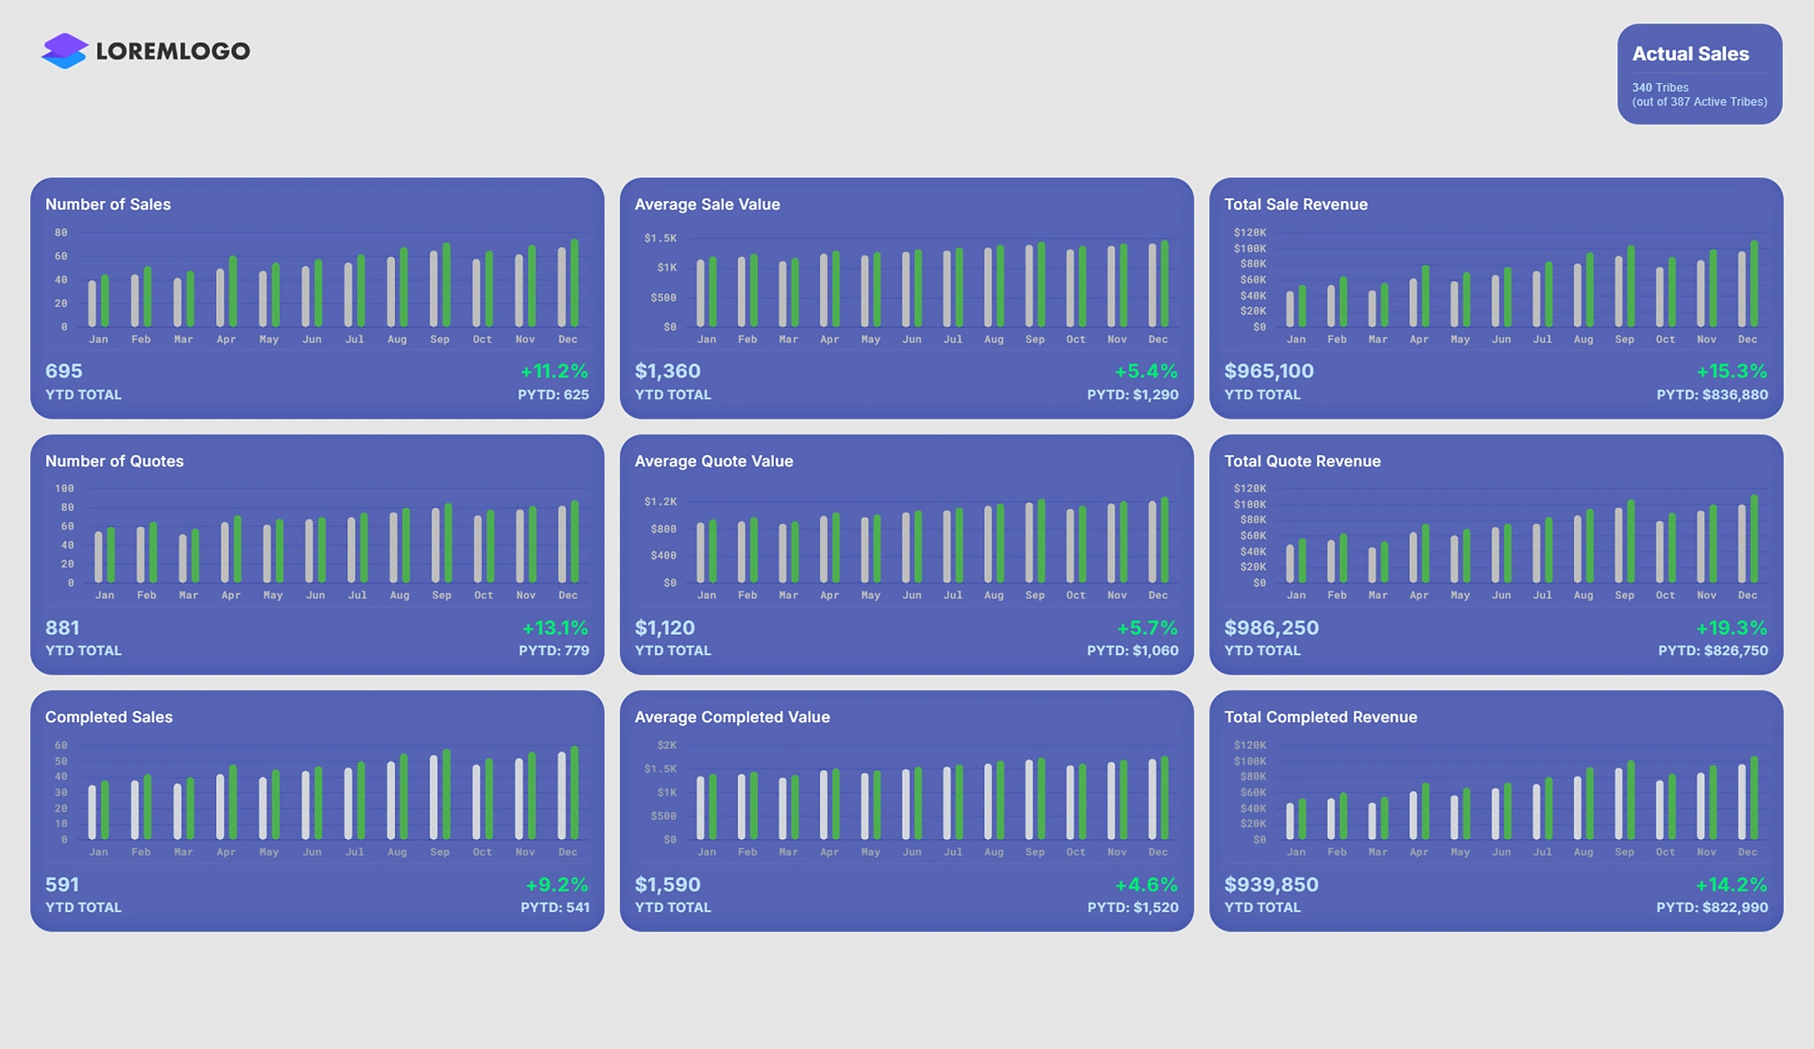
Task: Click the 591 Completed Sales YTD total
Action: [x=62, y=884]
